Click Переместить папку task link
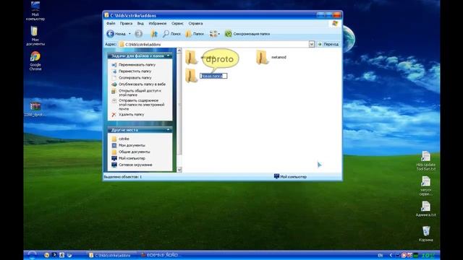The image size is (463, 260). point(135,71)
